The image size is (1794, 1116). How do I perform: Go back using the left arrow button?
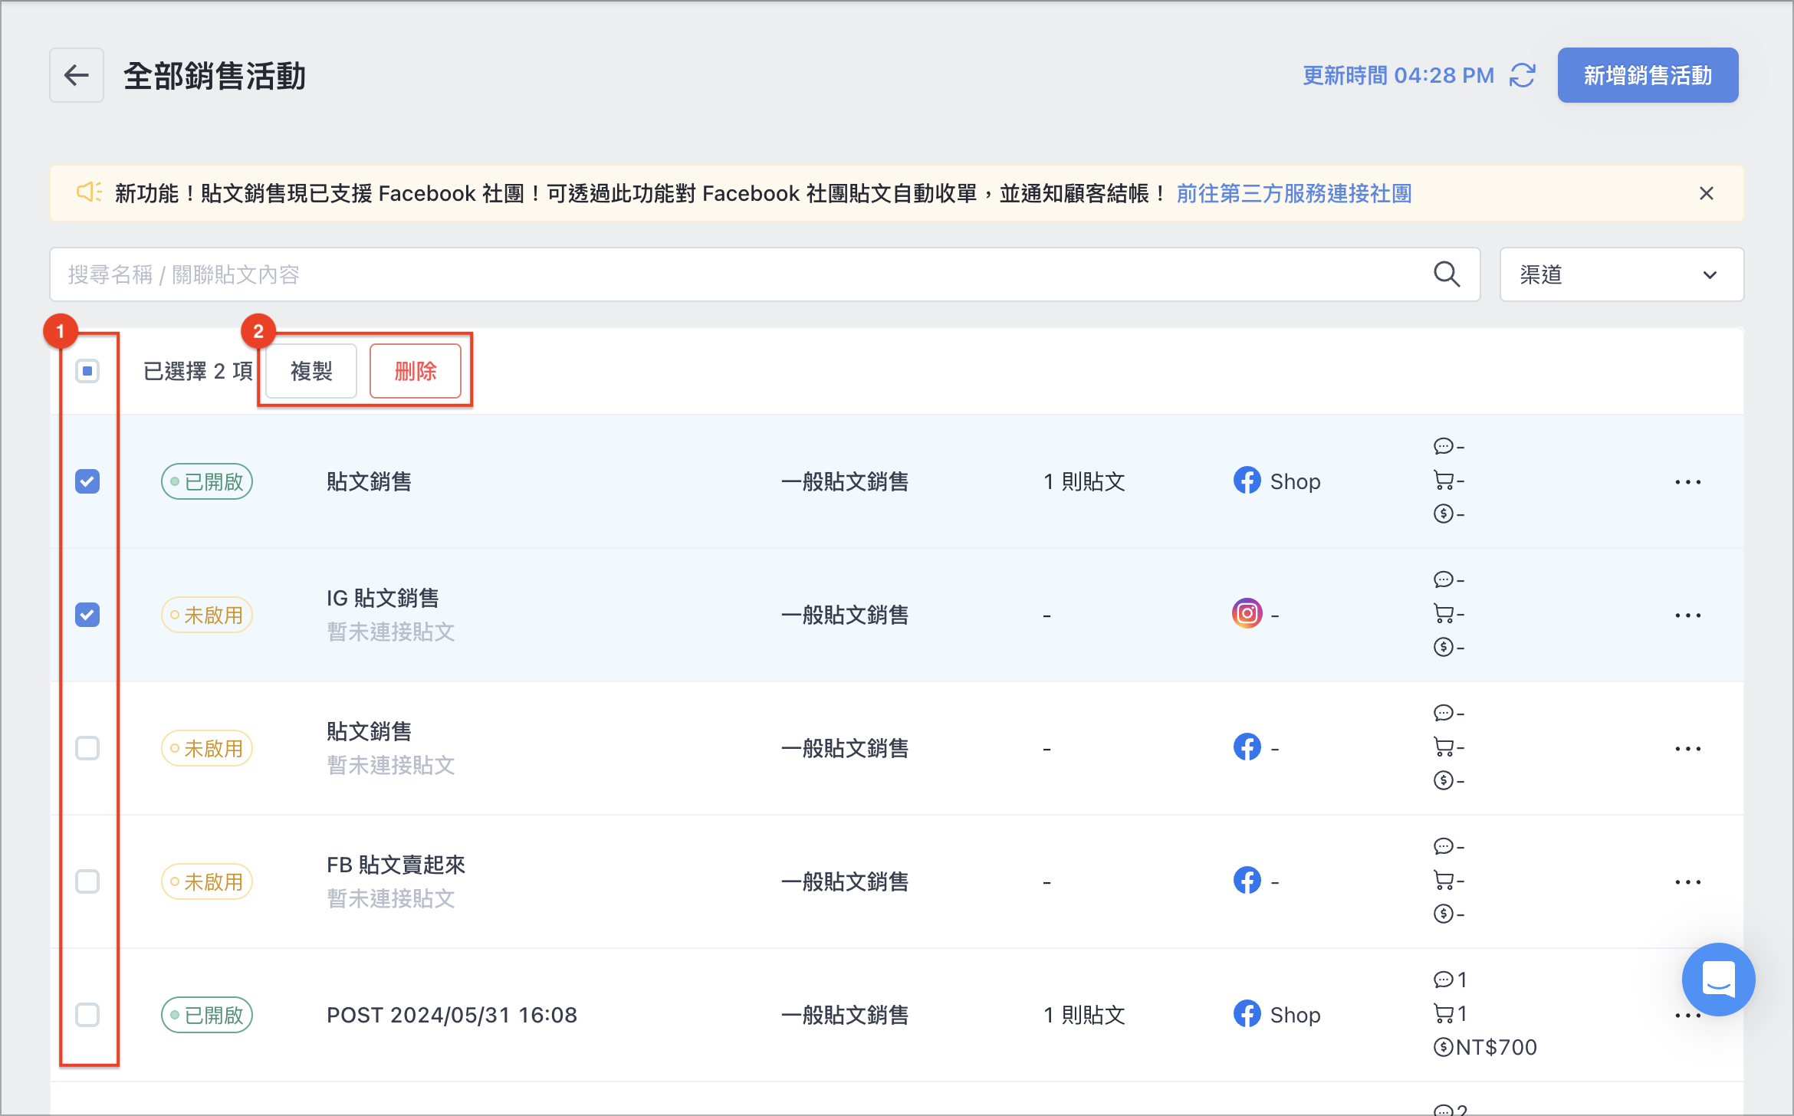[77, 75]
